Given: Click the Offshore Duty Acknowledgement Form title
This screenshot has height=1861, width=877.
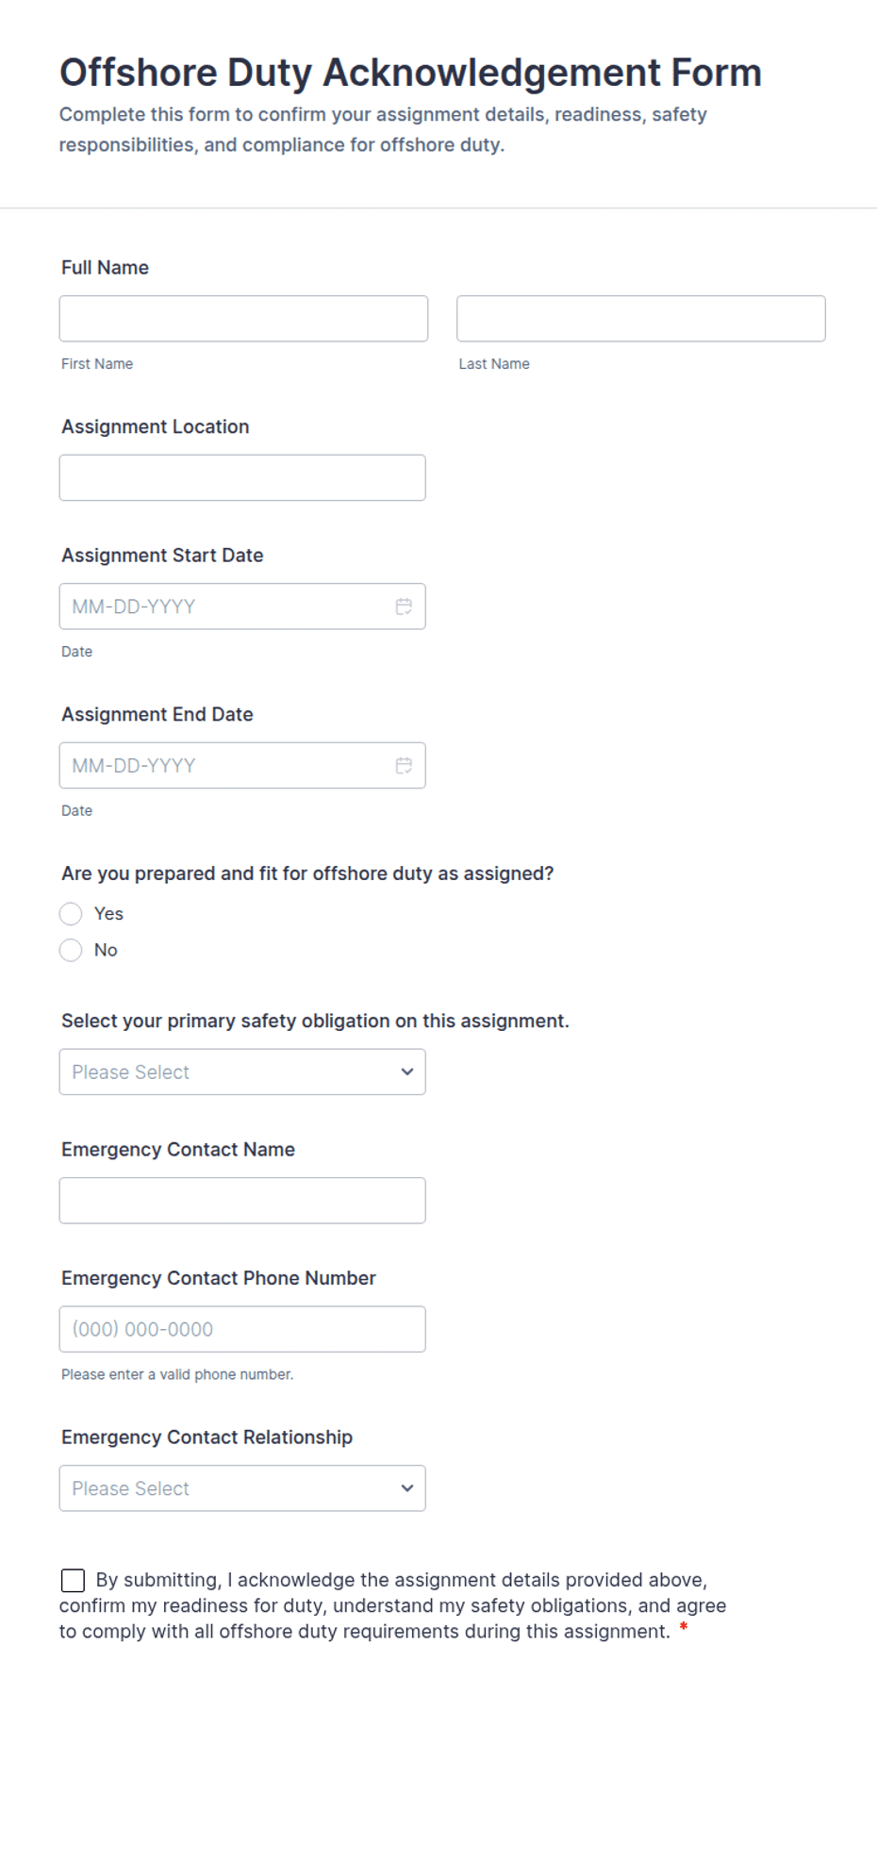Looking at the screenshot, I should coord(410,73).
